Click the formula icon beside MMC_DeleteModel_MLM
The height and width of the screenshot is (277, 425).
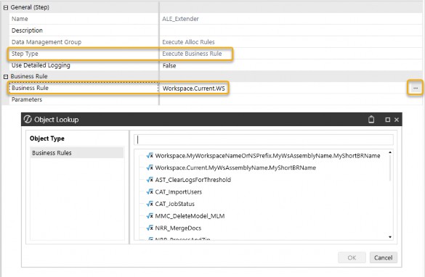pos(150,216)
